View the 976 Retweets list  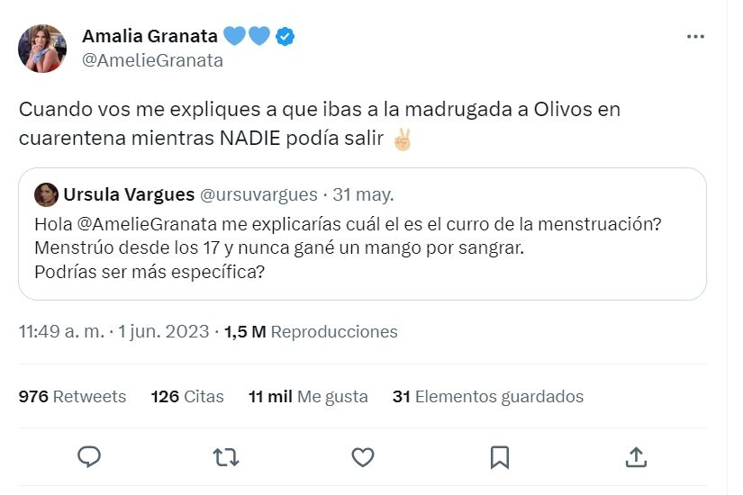pos(72,397)
